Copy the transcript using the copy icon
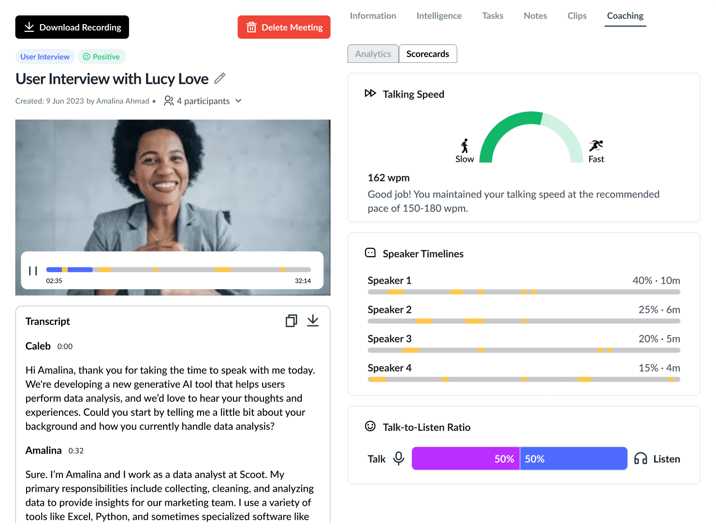Screen dimensions: 716x529 (291, 321)
